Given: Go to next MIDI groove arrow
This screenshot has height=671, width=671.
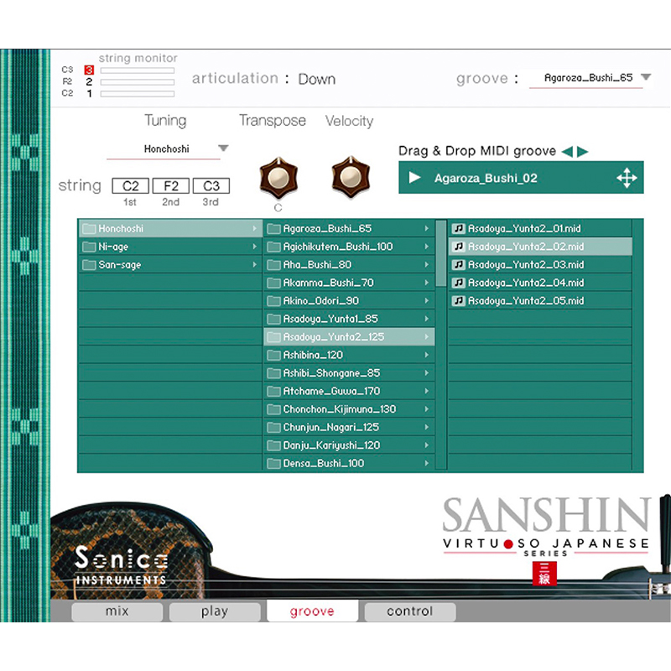Looking at the screenshot, I should 582,151.
